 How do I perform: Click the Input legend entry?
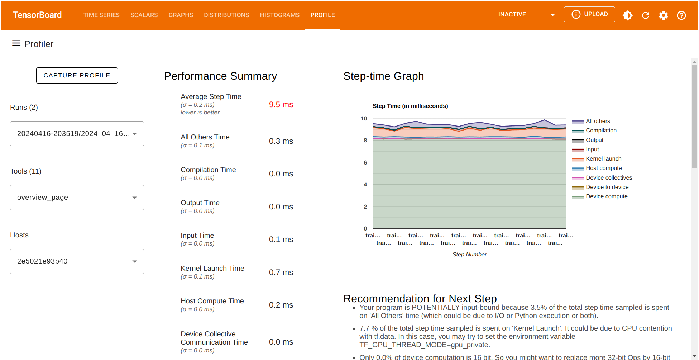coord(586,150)
